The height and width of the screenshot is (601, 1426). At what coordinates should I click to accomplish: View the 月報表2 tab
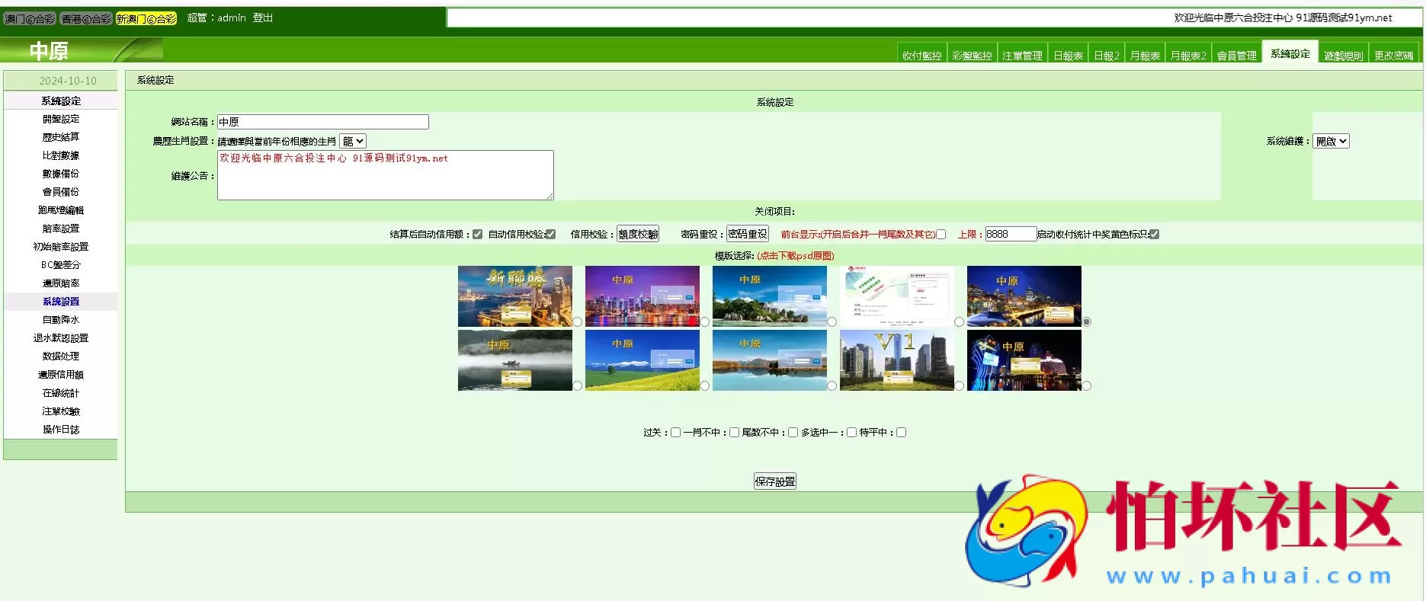coord(1188,56)
